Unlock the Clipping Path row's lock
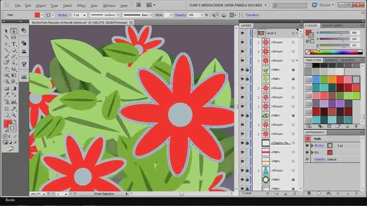Screen dimensions: 367x206 pyautogui.click(x=247, y=143)
